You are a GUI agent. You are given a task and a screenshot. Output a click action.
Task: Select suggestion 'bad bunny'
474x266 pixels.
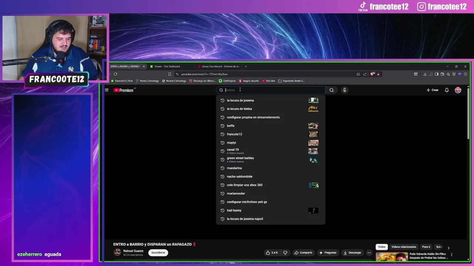pyautogui.click(x=271, y=211)
